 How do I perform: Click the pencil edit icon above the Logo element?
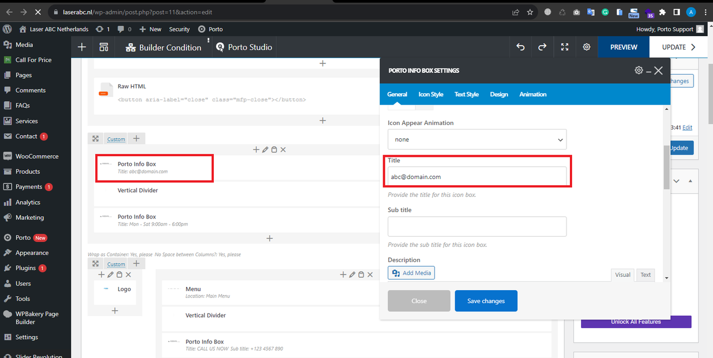pyautogui.click(x=110, y=275)
